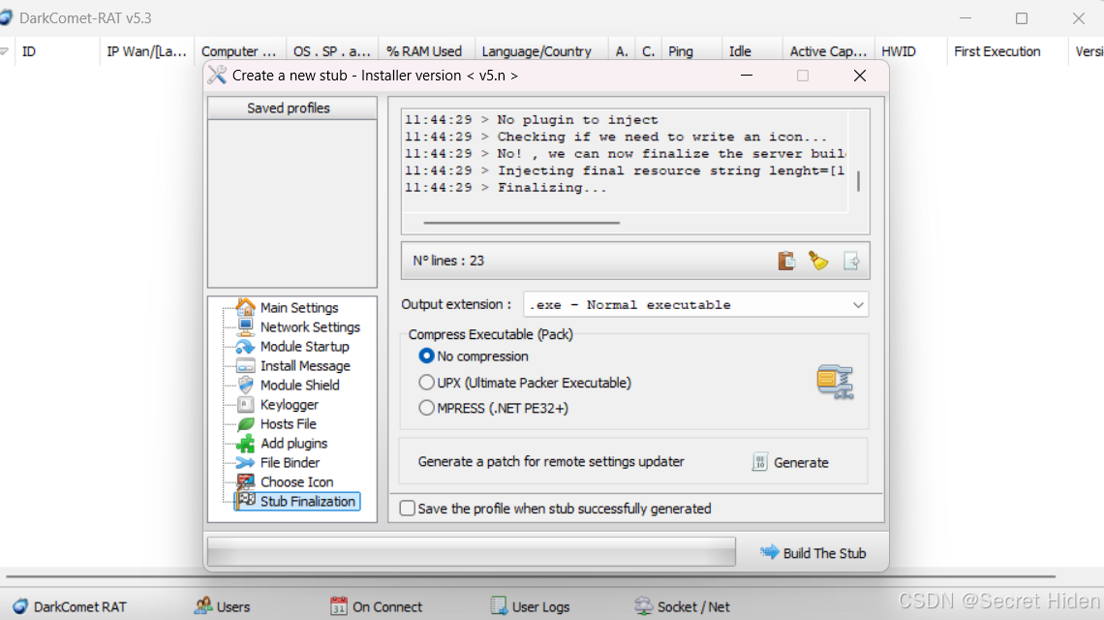Click log line 'No plugin to inject'

531,120
